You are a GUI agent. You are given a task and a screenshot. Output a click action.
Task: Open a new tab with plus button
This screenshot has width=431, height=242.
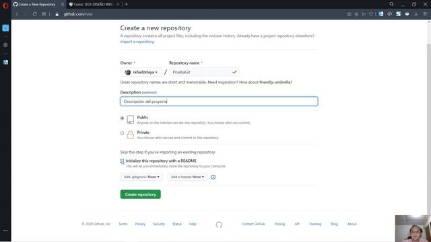tap(126, 4)
